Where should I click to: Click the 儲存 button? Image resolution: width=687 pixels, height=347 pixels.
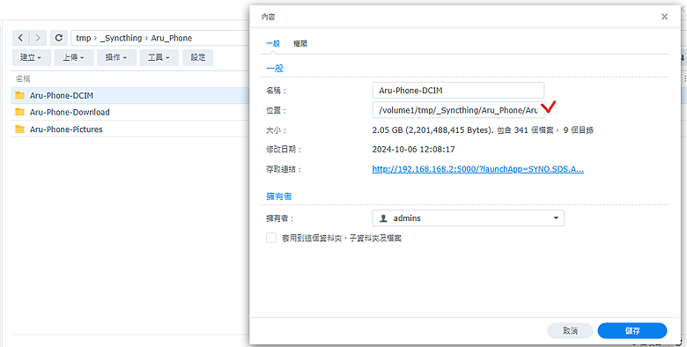point(632,331)
